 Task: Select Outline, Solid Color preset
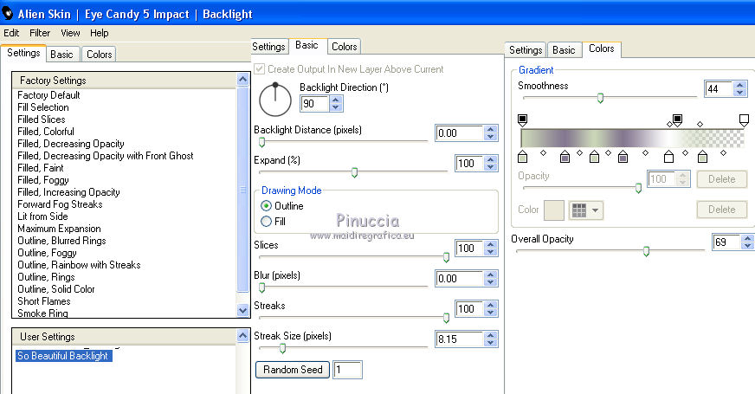pyautogui.click(x=56, y=289)
